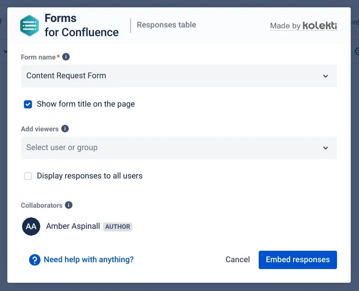The image size is (359, 291).
Task: Click the Forms for Confluence title
Action: point(81,26)
